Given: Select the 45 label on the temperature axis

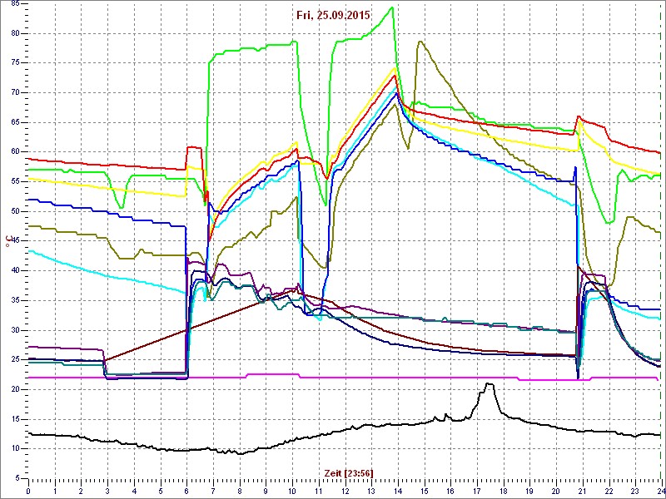Looking at the screenshot, I should pyautogui.click(x=14, y=241).
